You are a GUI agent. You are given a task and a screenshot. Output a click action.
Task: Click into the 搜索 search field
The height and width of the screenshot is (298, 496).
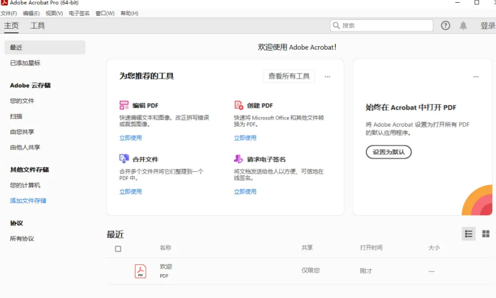pyautogui.click(x=381, y=25)
